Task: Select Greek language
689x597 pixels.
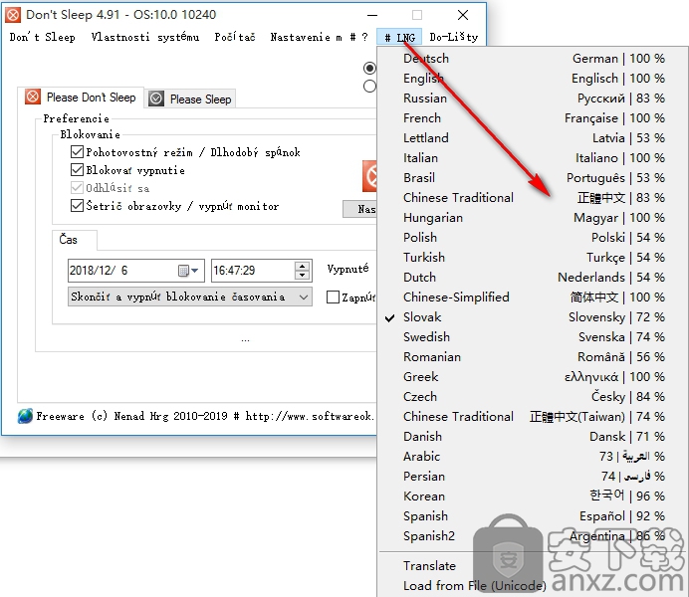Action: (x=533, y=377)
